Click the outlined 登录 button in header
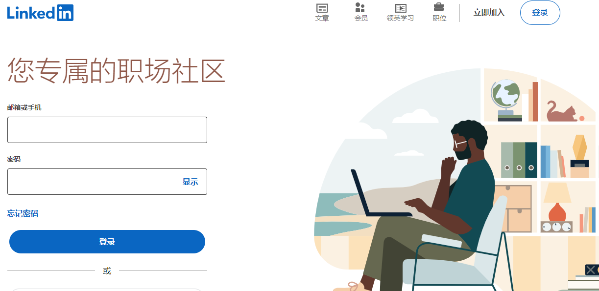 pos(540,13)
